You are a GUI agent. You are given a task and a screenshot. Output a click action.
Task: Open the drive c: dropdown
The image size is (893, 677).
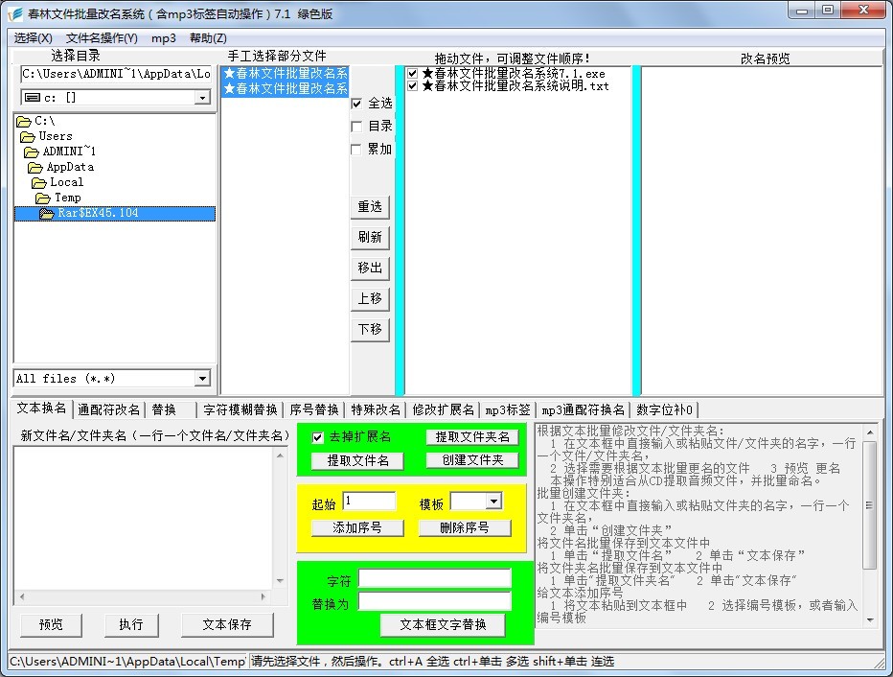[201, 98]
